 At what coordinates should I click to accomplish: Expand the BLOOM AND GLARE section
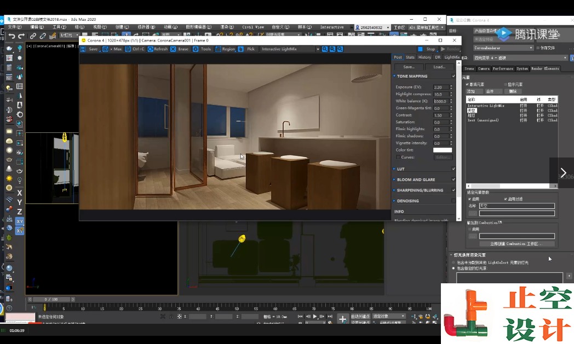tap(394, 179)
